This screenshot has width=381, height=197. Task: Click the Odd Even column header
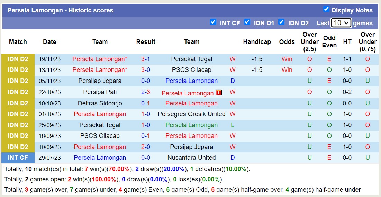click(329, 42)
